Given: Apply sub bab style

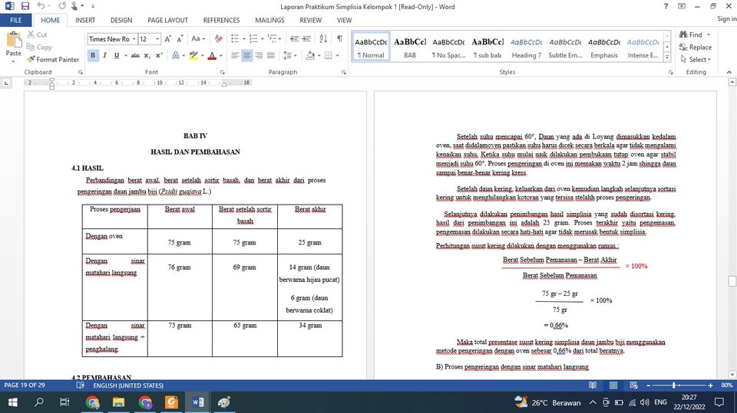Looking at the screenshot, I should [487, 47].
